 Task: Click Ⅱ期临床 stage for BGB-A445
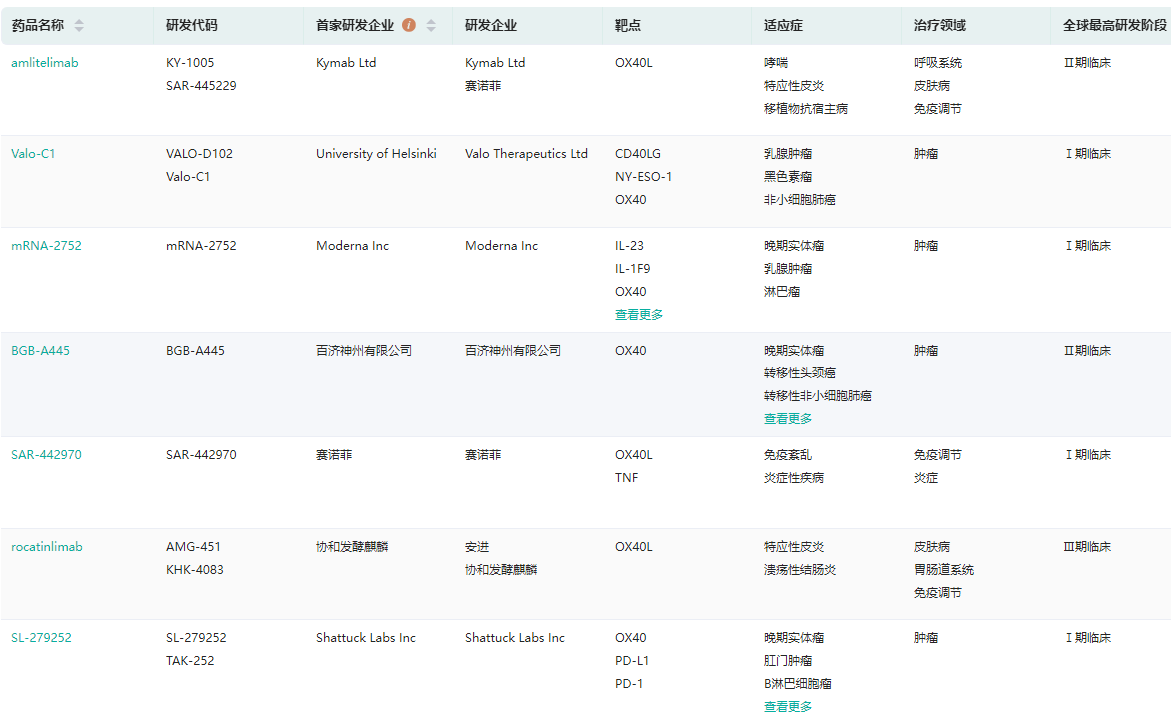[x=1087, y=351]
